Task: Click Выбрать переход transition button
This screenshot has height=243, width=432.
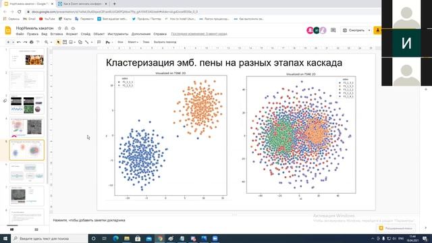Action: click(x=165, y=42)
